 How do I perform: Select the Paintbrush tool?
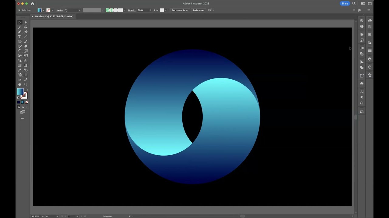[x=26, y=41]
